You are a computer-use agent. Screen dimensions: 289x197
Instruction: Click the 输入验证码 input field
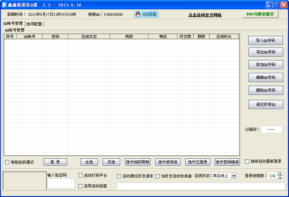click(61, 184)
